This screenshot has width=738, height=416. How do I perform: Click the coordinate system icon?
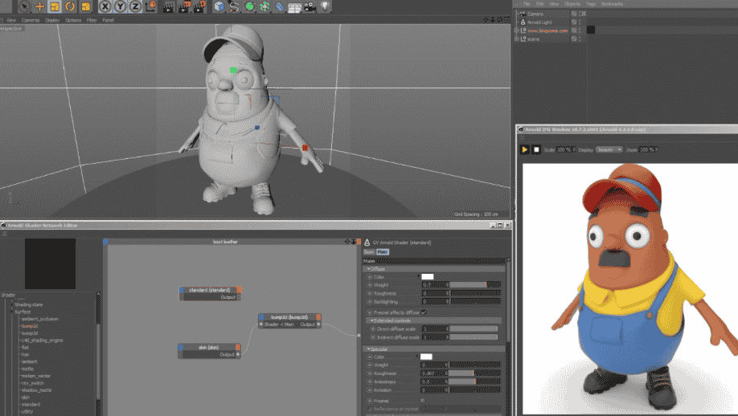(150, 6)
